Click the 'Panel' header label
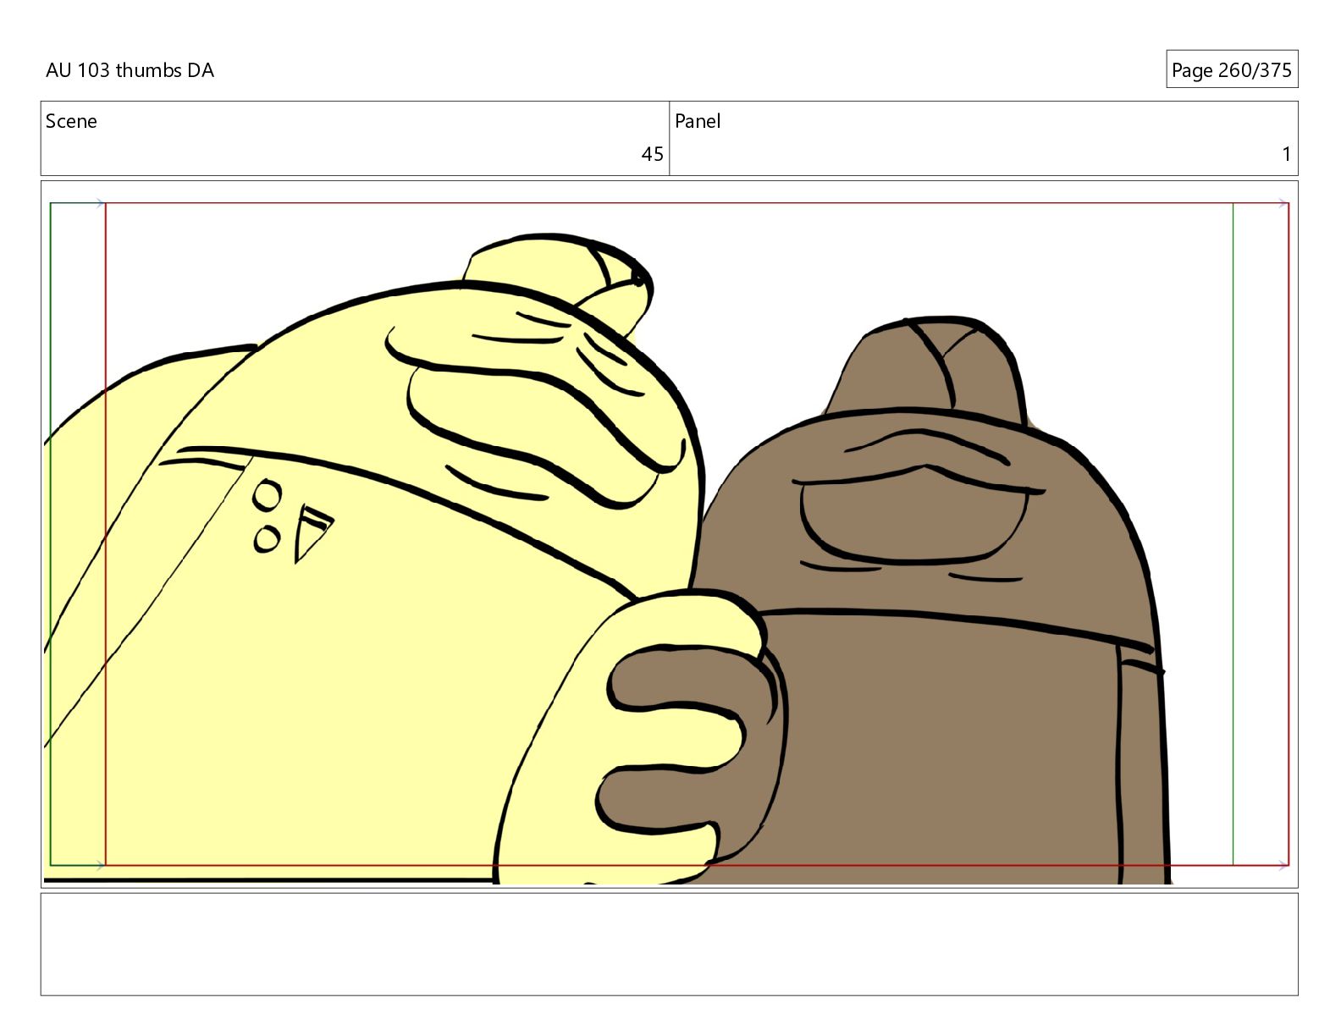The image size is (1341, 1036). click(x=698, y=121)
